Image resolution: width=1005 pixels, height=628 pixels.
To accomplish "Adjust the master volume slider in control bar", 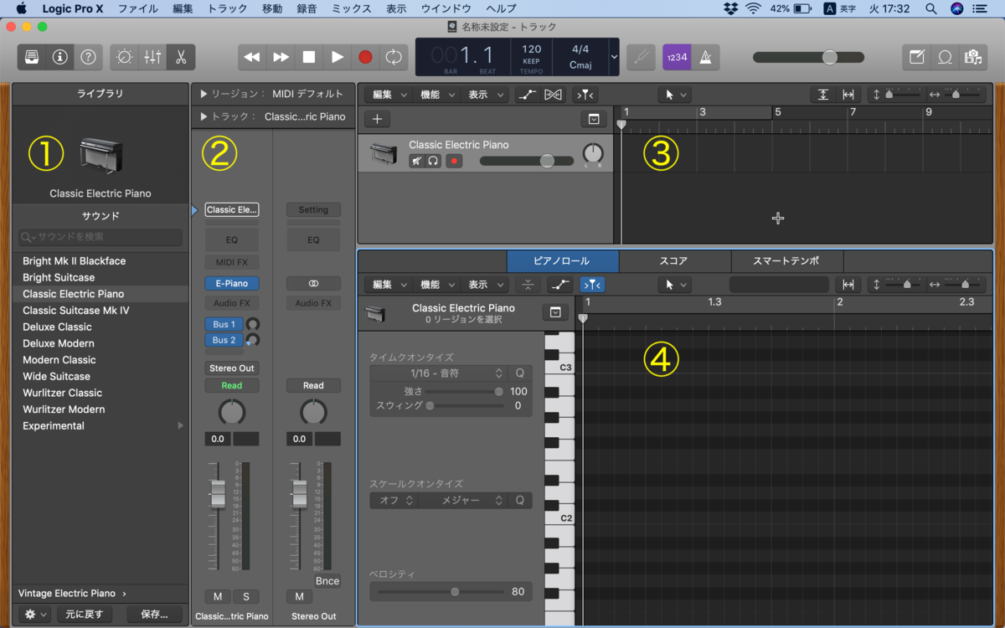I will click(x=808, y=57).
